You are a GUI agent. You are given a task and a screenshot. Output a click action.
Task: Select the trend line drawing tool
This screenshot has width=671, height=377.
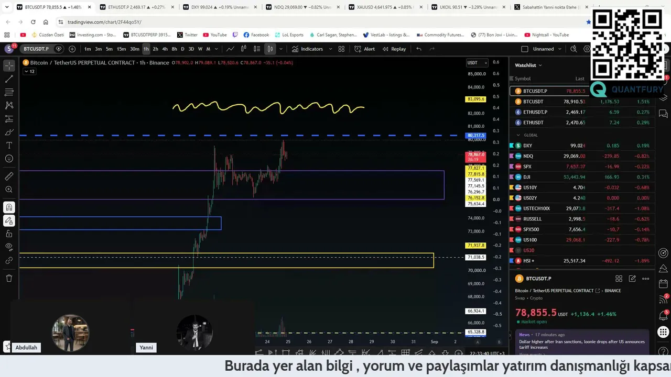pos(9,79)
